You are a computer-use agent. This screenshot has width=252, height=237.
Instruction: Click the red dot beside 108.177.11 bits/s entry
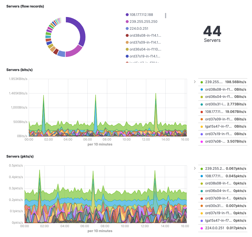[x=201, y=112]
